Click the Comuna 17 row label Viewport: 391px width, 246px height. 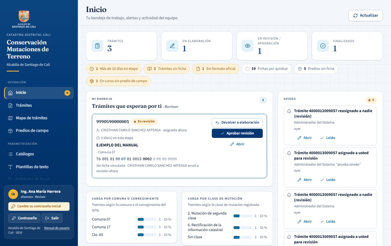click(101, 227)
